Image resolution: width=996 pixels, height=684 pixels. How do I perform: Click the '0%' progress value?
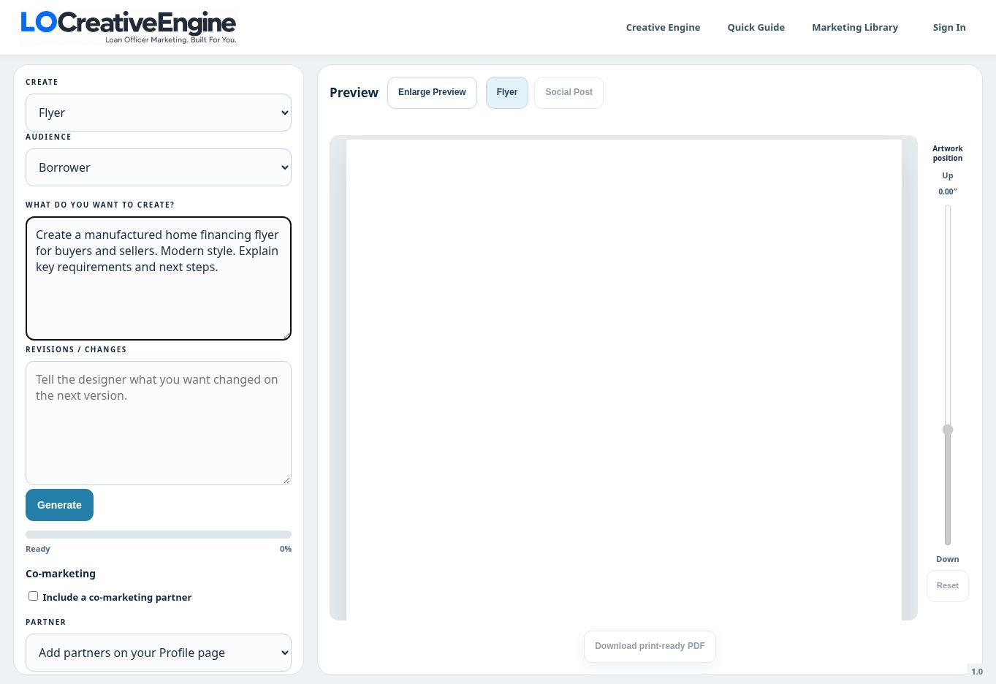(286, 549)
